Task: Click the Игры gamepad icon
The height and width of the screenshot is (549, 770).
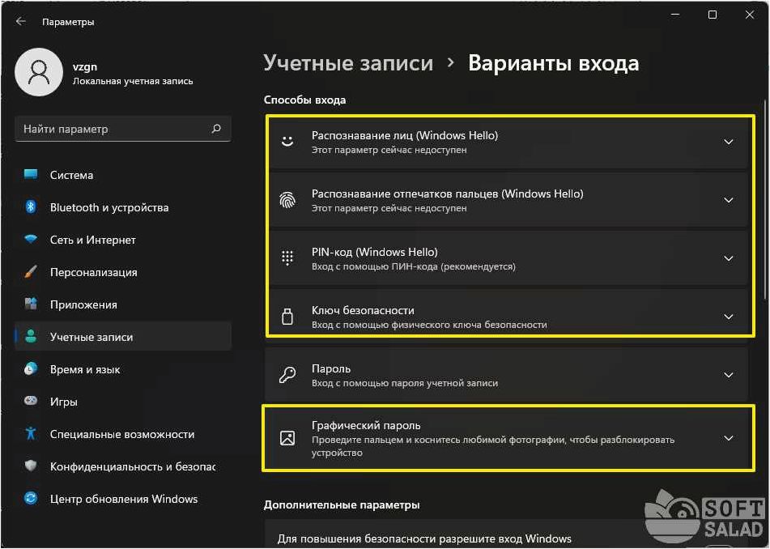Action: click(x=31, y=401)
